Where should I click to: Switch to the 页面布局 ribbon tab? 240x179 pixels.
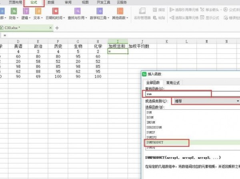[15, 2]
